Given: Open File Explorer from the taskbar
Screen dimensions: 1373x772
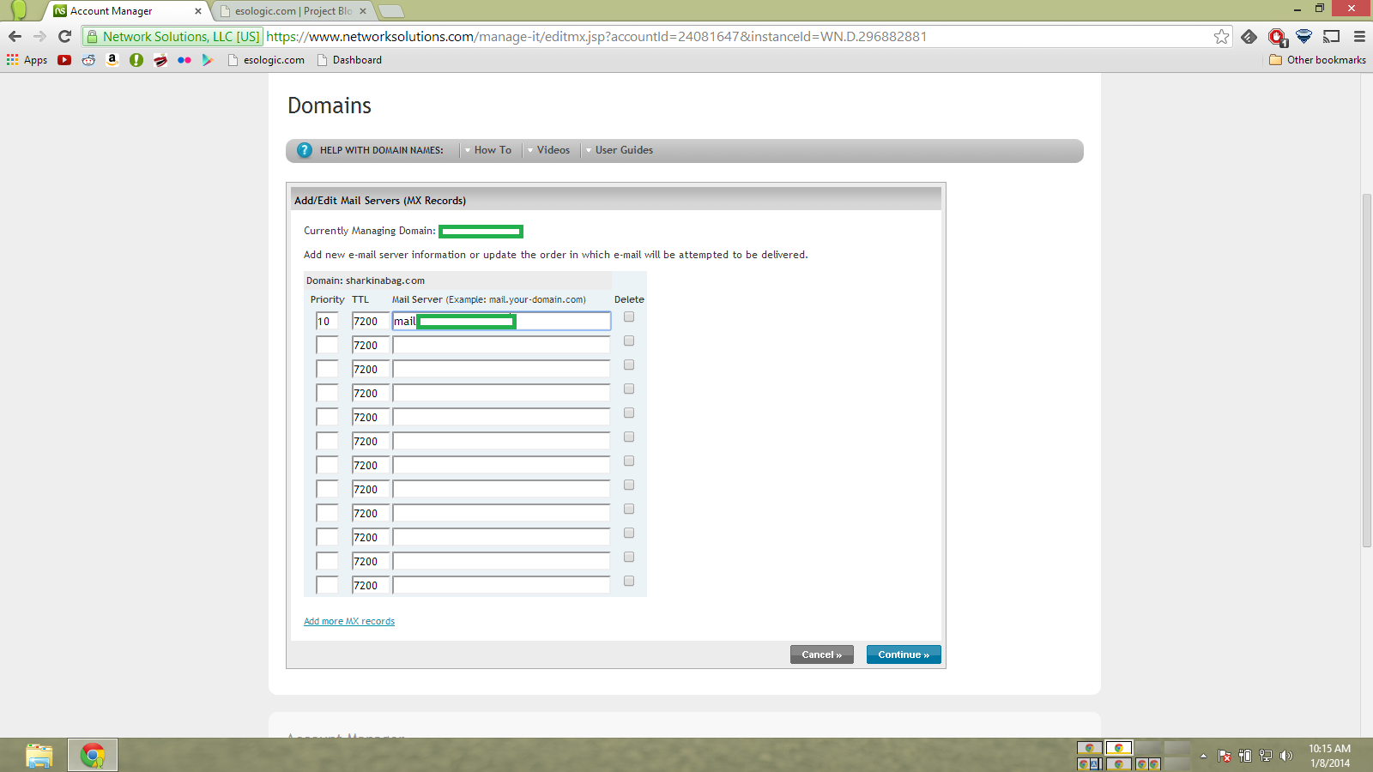Looking at the screenshot, I should tap(39, 756).
